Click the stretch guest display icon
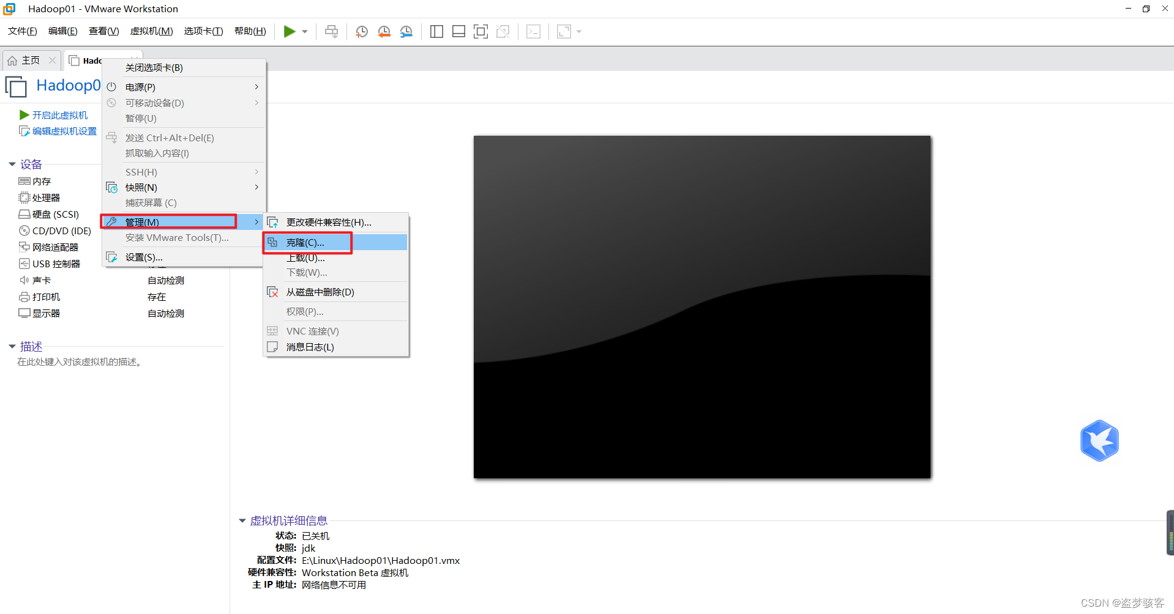 [564, 31]
